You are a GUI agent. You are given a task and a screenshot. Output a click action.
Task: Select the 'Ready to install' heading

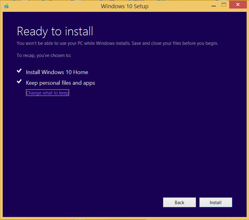point(55,31)
